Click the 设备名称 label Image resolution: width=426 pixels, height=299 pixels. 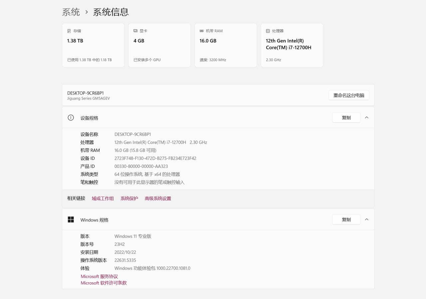point(89,134)
